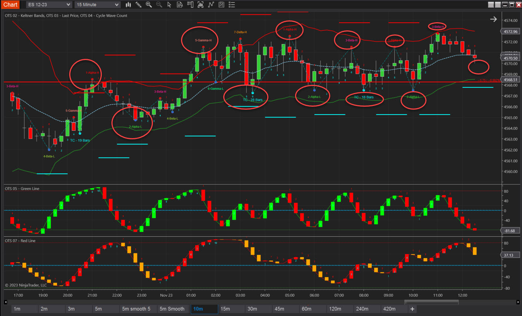The height and width of the screenshot is (316, 522).
Task: Activate the cursor pointer tool
Action: [x=169, y=4]
